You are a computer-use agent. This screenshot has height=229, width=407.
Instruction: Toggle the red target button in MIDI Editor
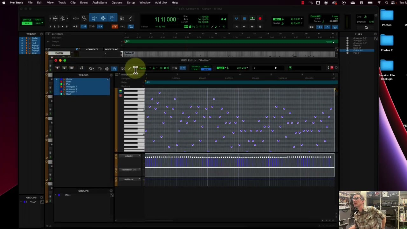pos(332,67)
